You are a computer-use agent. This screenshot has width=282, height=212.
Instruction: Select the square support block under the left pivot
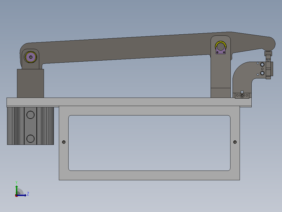[30, 83]
